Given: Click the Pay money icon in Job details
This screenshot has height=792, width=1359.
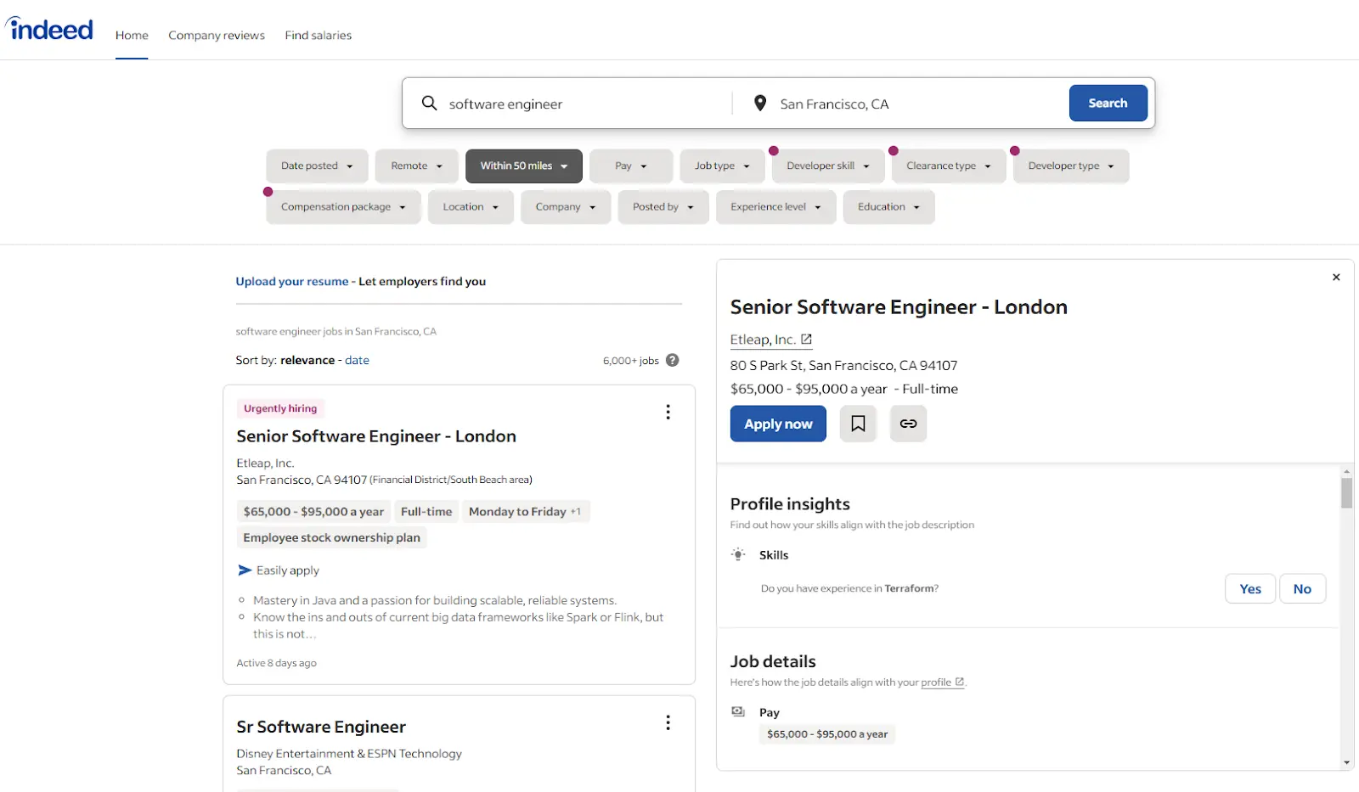Looking at the screenshot, I should (x=738, y=711).
